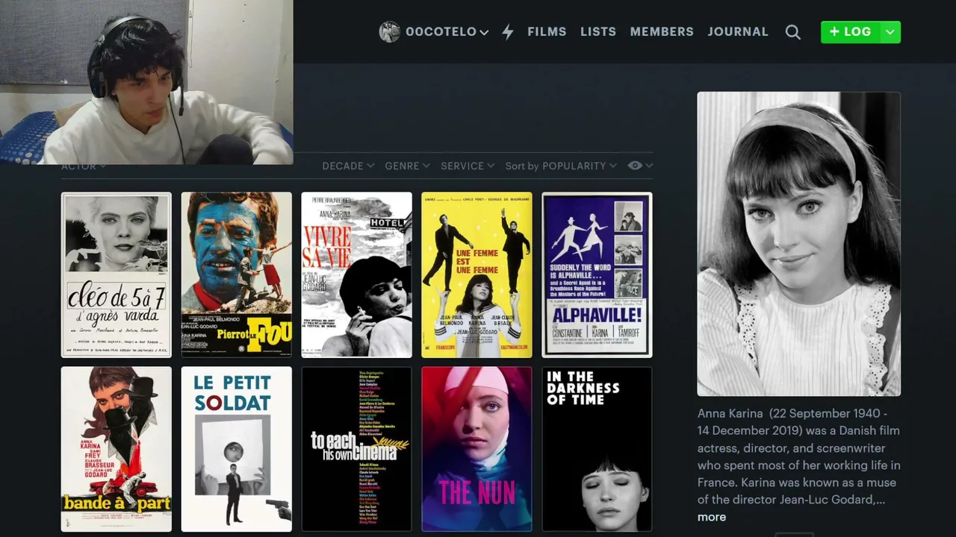
Task: Go to the FILMS section
Action: (x=547, y=32)
